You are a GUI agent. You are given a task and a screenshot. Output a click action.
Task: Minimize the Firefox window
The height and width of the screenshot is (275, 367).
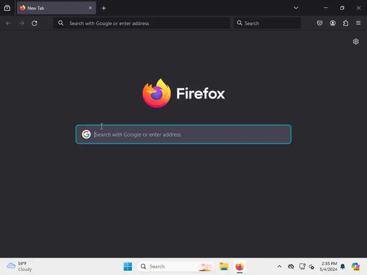pyautogui.click(x=325, y=8)
